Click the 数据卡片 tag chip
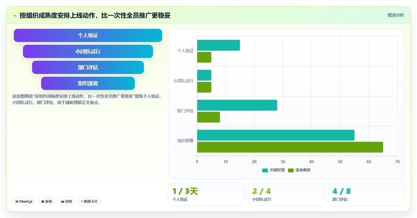The height and width of the screenshot is (218, 417). [x=89, y=201]
